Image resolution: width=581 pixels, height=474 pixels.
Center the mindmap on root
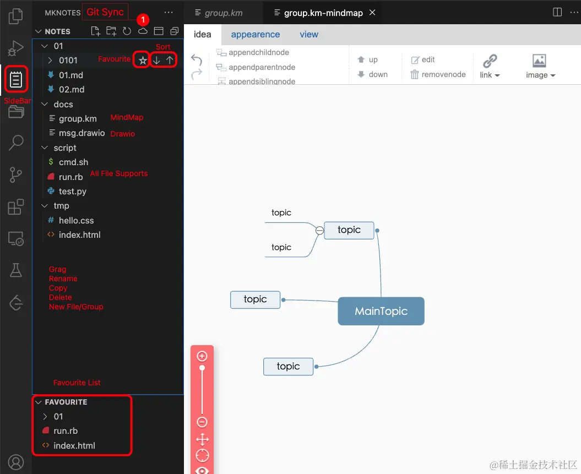[202, 455]
